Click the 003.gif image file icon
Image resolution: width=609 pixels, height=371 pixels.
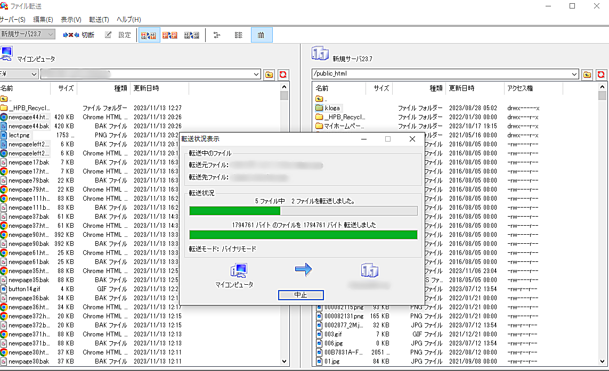[319, 334]
